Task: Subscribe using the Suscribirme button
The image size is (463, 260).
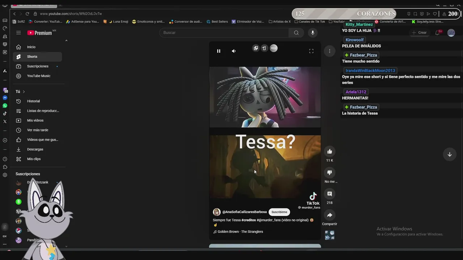Action: [x=279, y=212]
